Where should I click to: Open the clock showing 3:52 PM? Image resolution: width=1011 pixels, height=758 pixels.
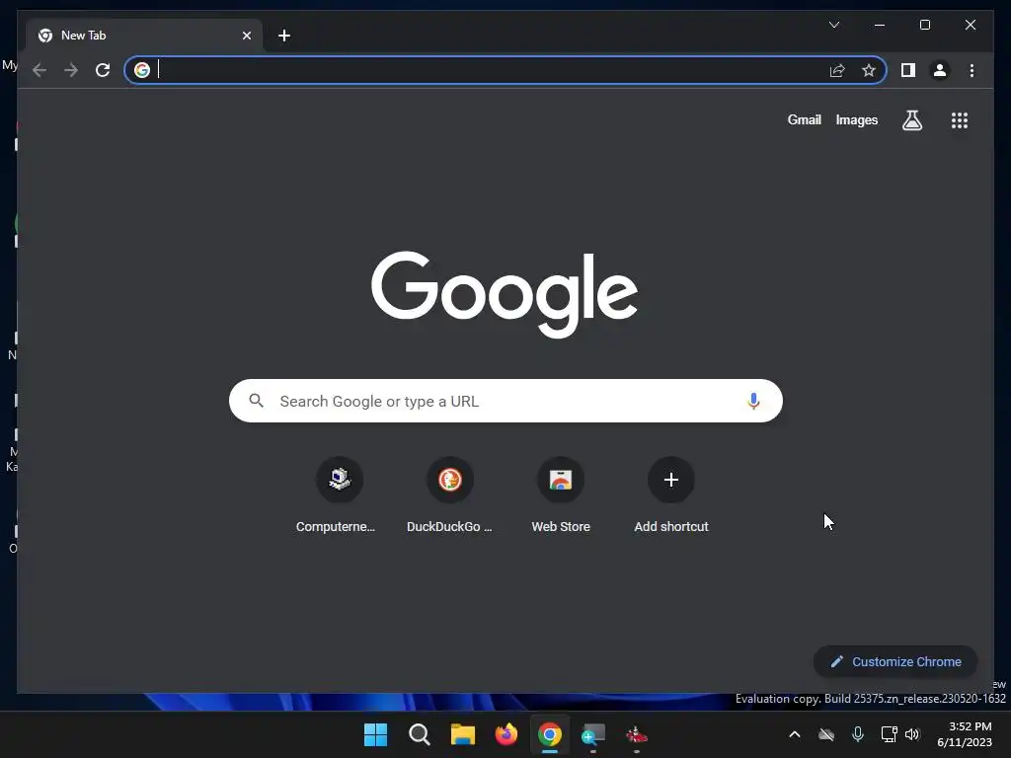coord(965,734)
